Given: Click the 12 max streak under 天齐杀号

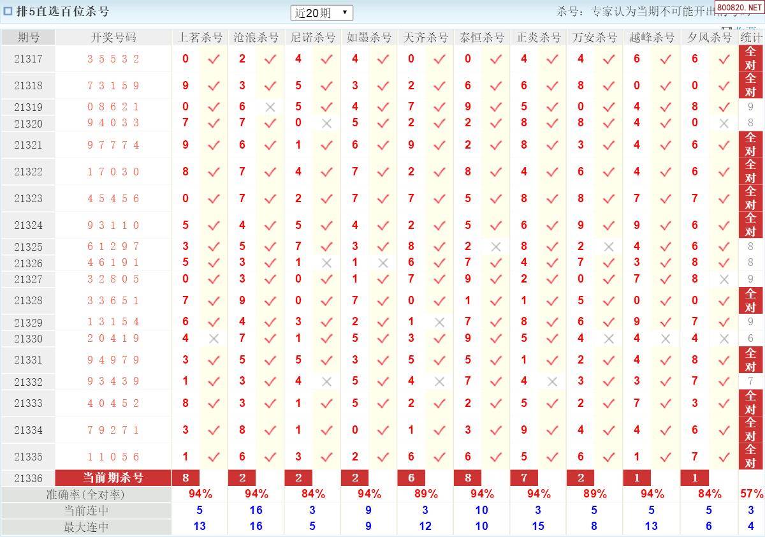Looking at the screenshot, I should tap(425, 526).
